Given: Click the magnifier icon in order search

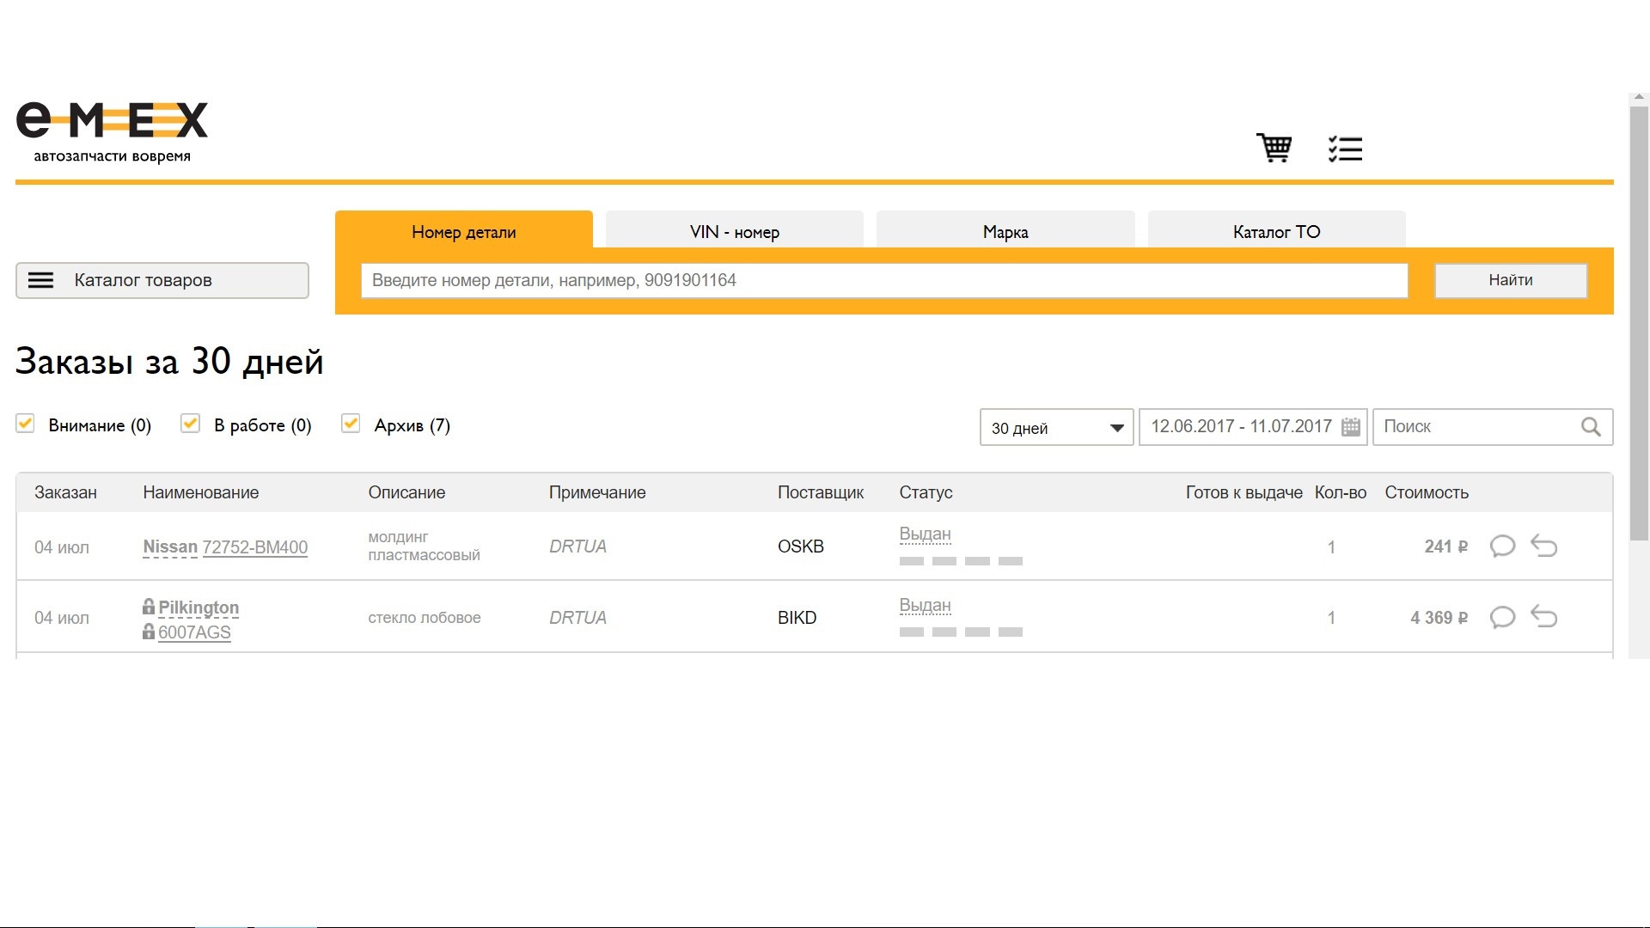Looking at the screenshot, I should tap(1591, 427).
